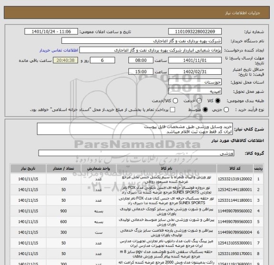
Task: Click the price validity date 1402/02/31
Action: pos(195,72)
